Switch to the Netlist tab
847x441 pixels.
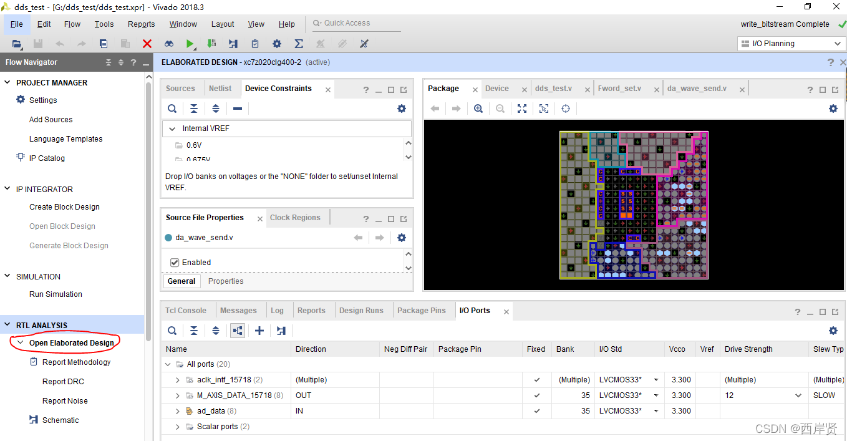click(220, 89)
